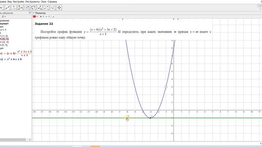The image size is (262, 147).
Task: Click the label style button in style bar
Action: click(53, 16)
